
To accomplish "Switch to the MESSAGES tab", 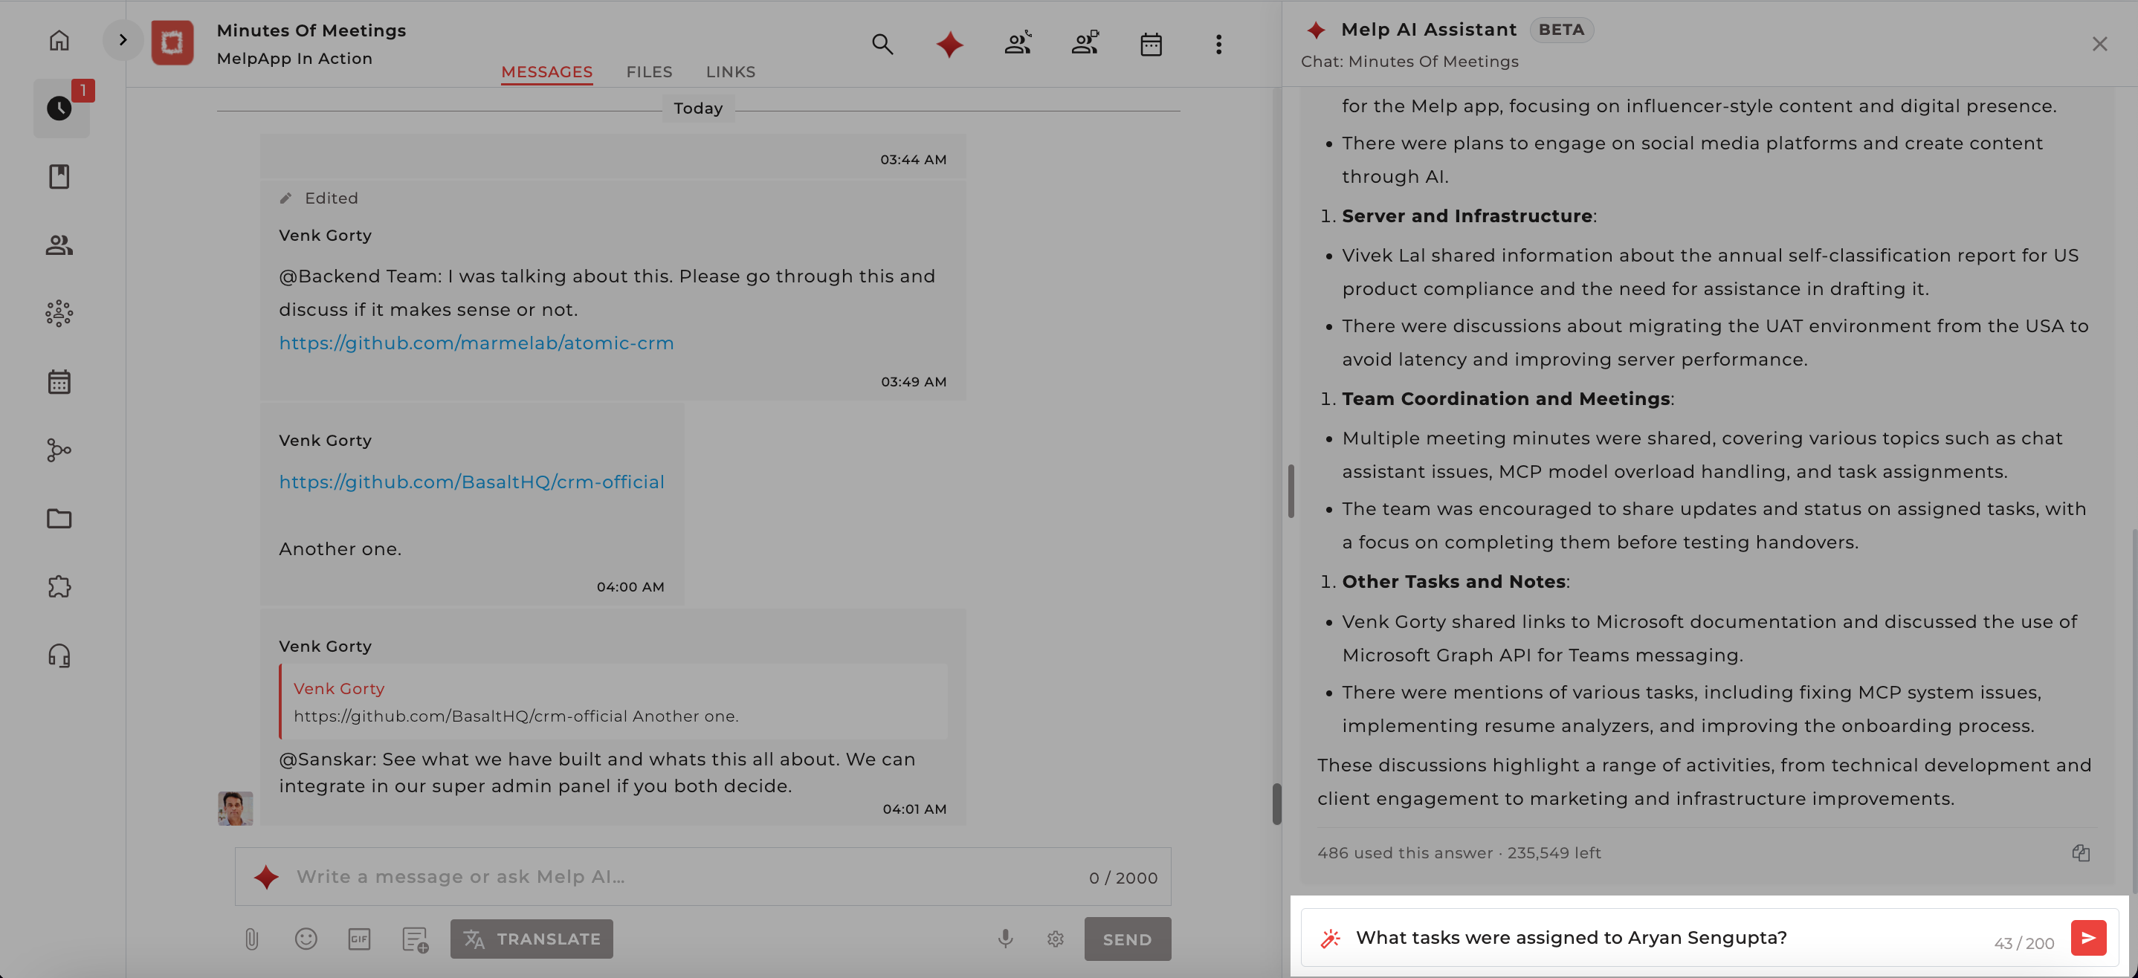I will (547, 72).
